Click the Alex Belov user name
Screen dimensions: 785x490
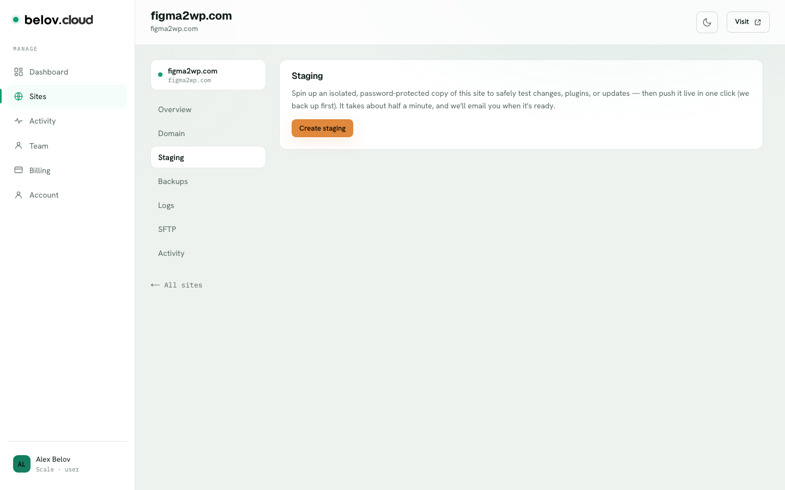pyautogui.click(x=53, y=460)
